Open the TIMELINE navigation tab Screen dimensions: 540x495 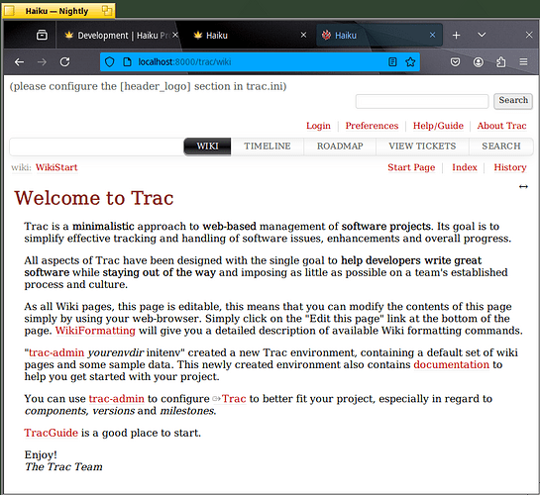point(268,147)
